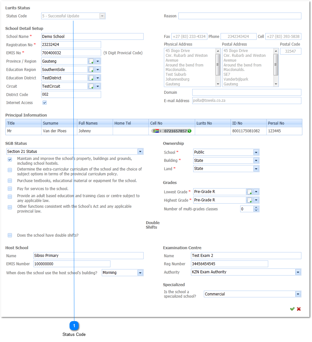Uncheck Maintain and improve school's property option
The width and height of the screenshot is (312, 342).
coord(10,160)
